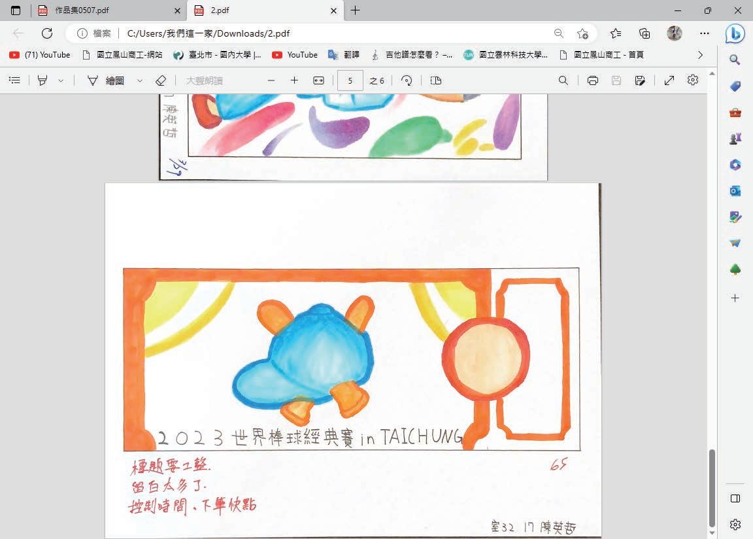The height and width of the screenshot is (539, 753).
Task: Open the user profile avatar
Action: pos(675,33)
